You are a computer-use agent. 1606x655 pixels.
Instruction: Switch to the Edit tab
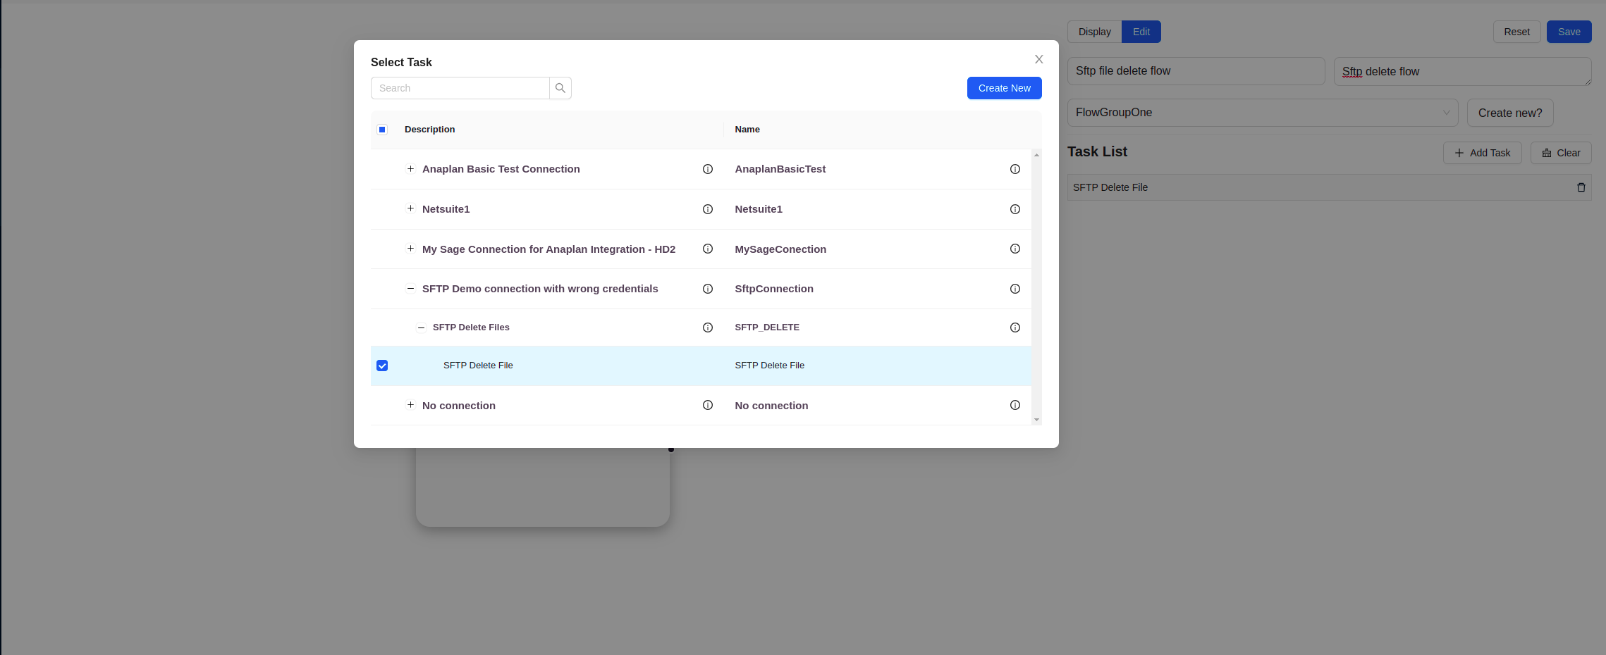tap(1141, 32)
